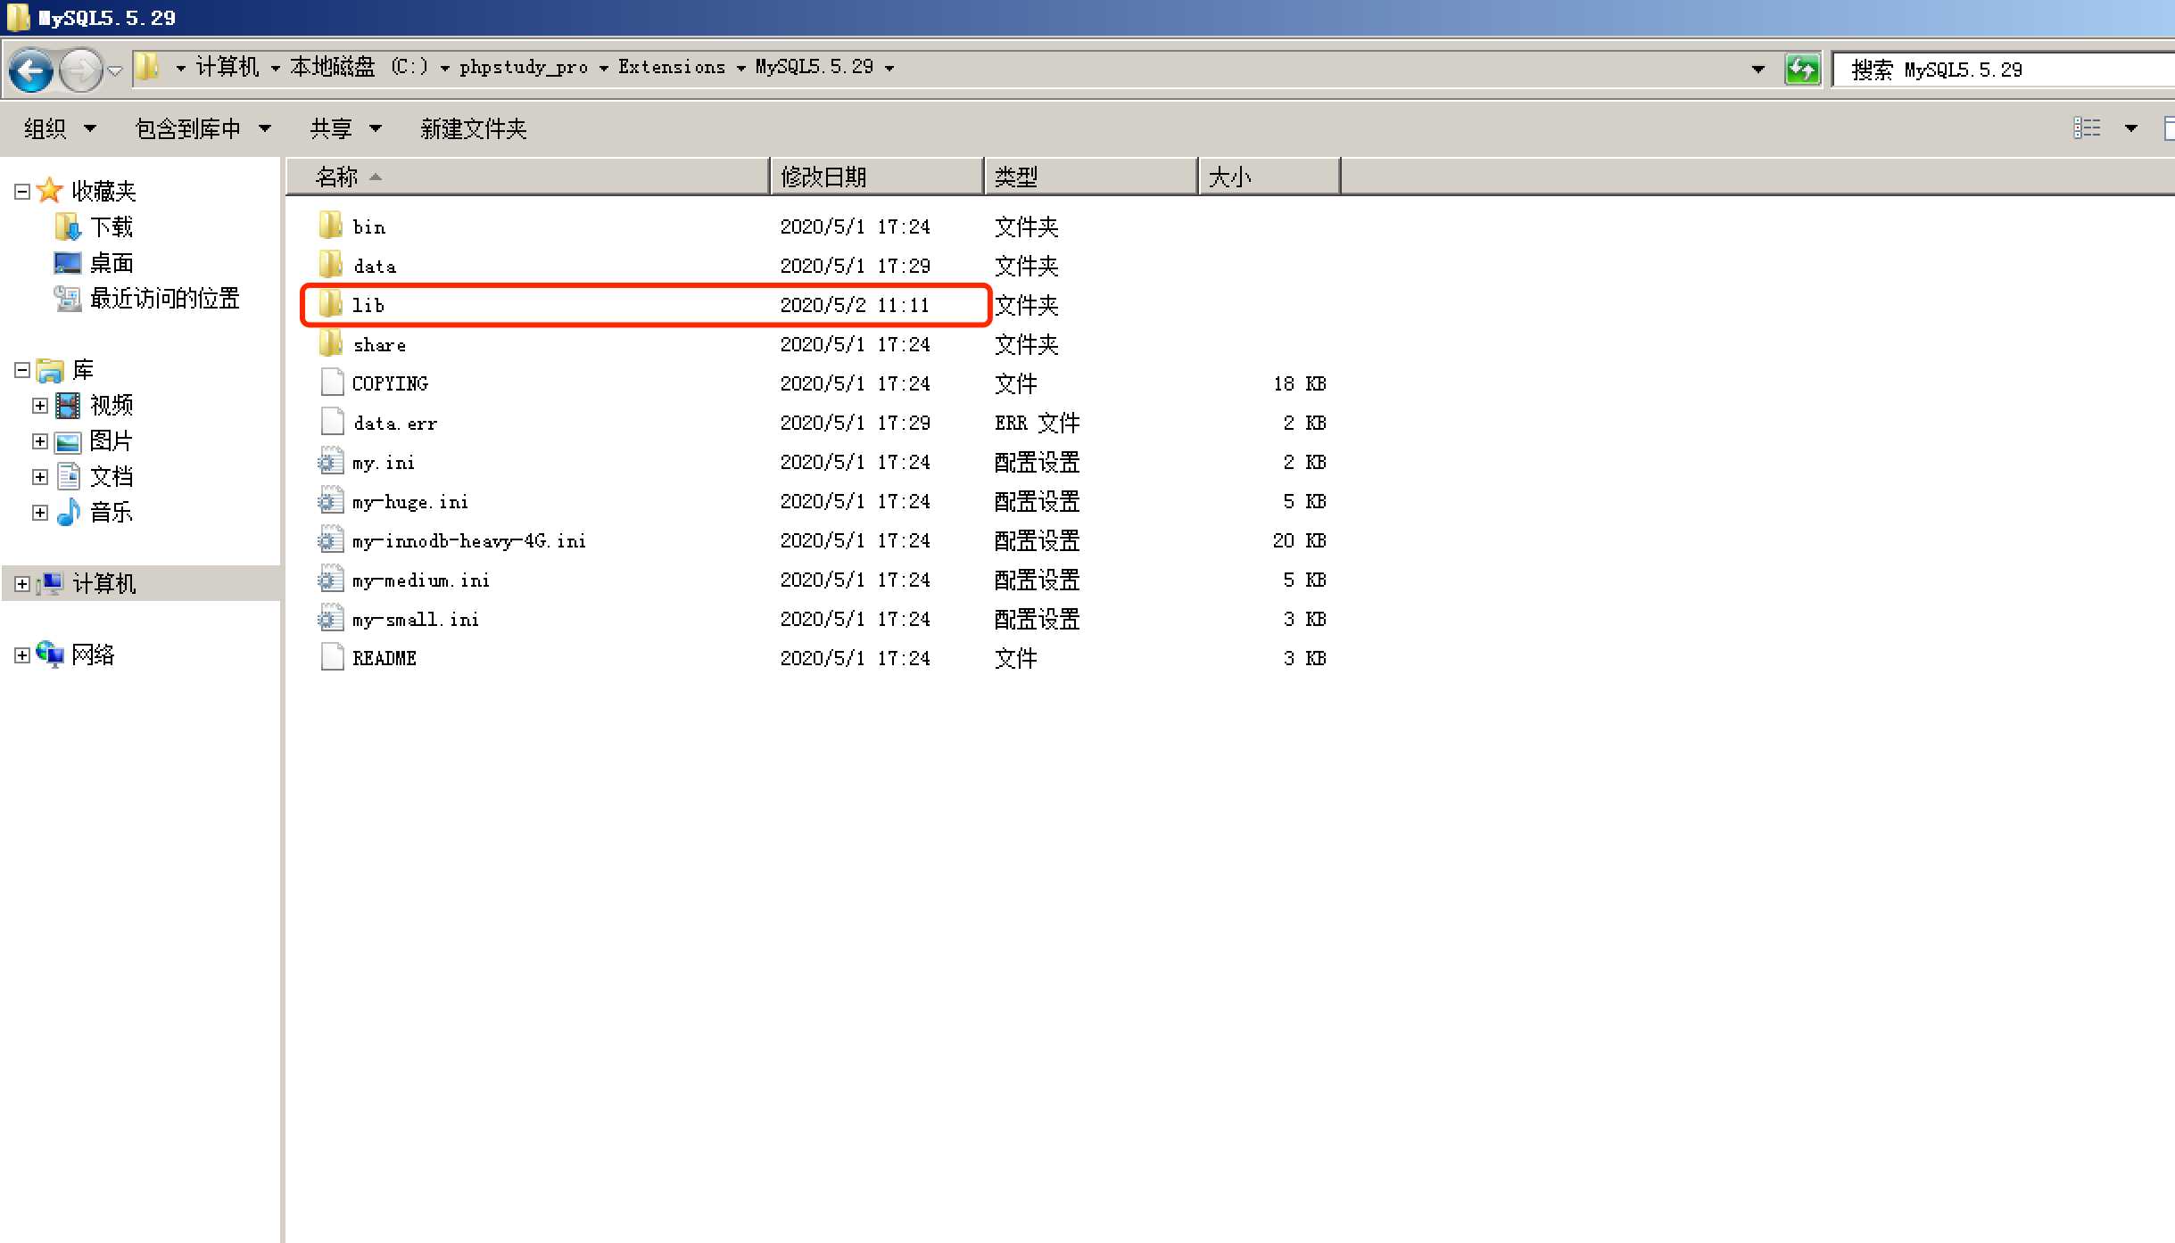This screenshot has width=2175, height=1243.
Task: Go back with the blue back arrow
Action: pos(31,70)
